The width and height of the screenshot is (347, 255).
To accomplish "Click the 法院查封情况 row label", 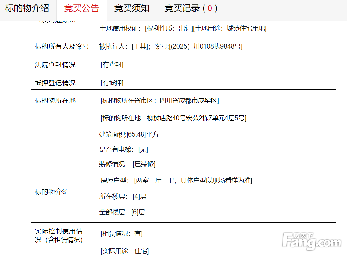I will (55, 65).
